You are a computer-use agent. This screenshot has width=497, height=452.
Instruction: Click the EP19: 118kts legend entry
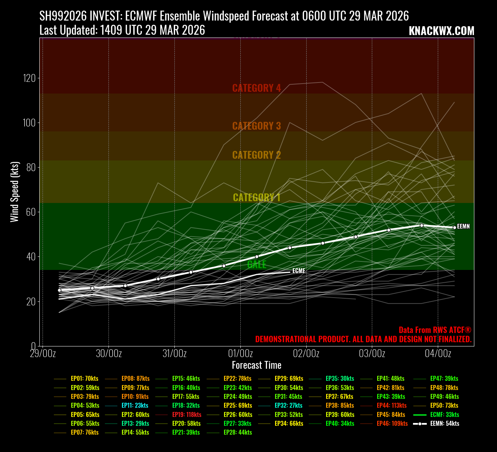coord(186,414)
